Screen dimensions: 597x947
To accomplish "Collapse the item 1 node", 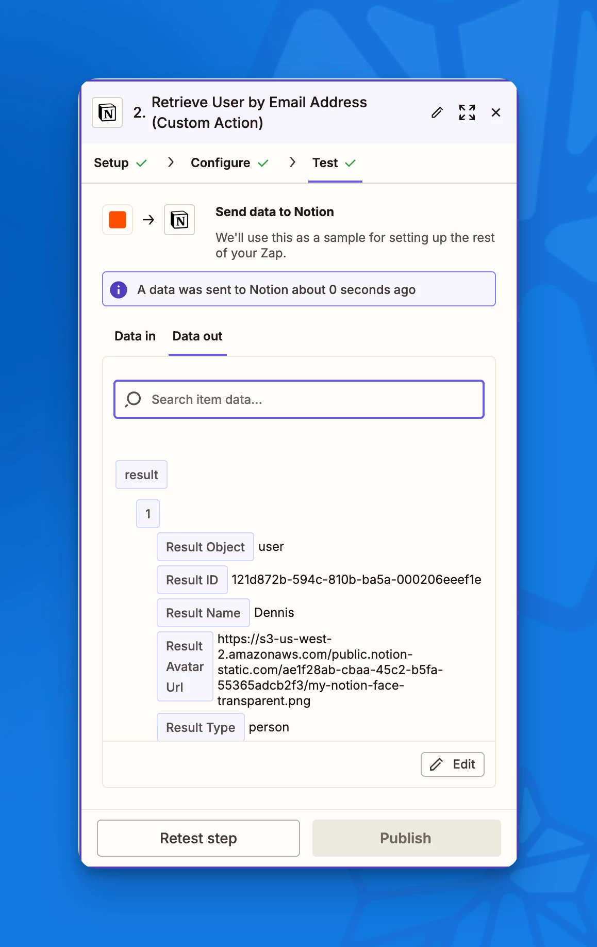I will coord(148,514).
